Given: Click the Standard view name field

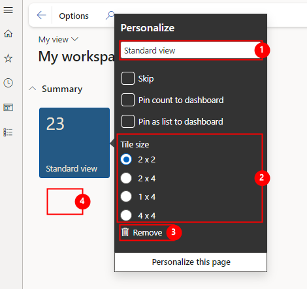Looking at the screenshot, I should pyautogui.click(x=191, y=50).
